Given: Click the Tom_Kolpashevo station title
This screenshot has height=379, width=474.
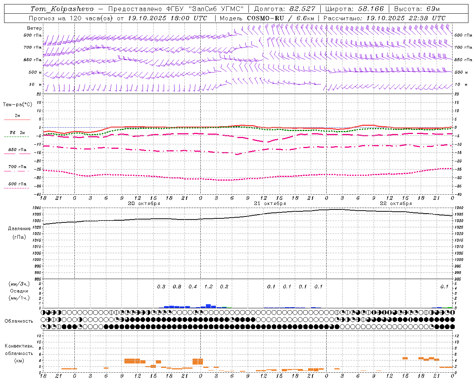Looking at the screenshot, I should pos(62,9).
